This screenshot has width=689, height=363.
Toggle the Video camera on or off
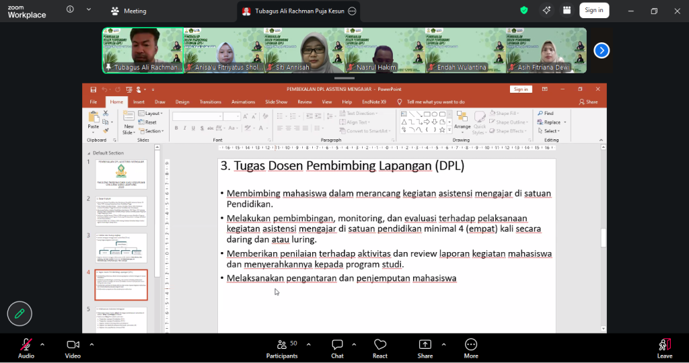(73, 348)
